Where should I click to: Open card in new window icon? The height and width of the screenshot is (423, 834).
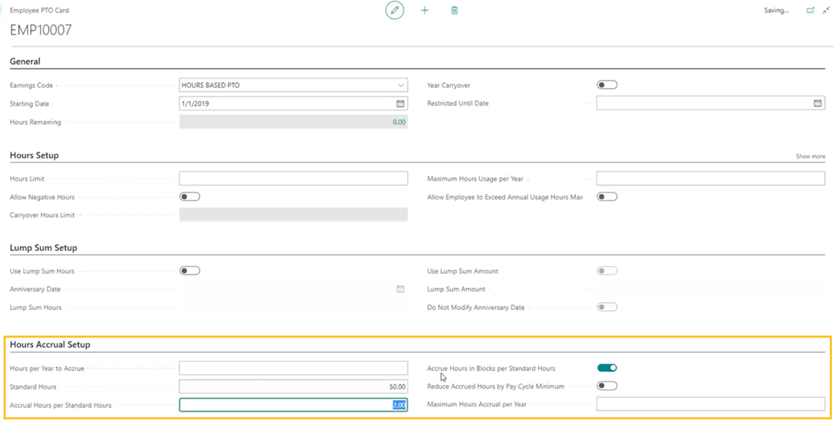[x=810, y=10]
